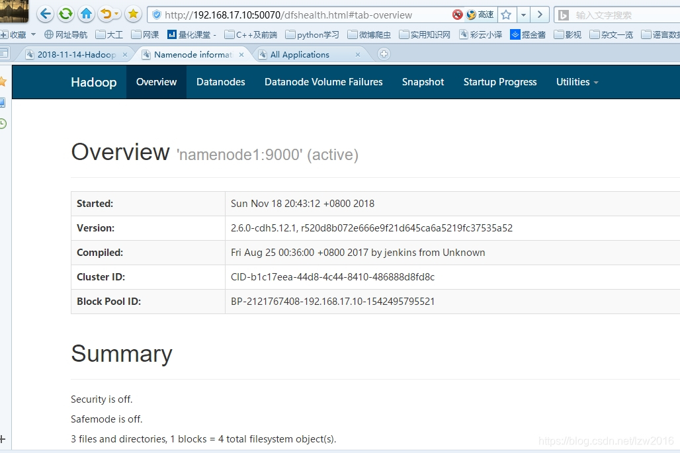This screenshot has width=680, height=453.
Task: Open the 影视 bookmark folder
Action: pyautogui.click(x=568, y=34)
